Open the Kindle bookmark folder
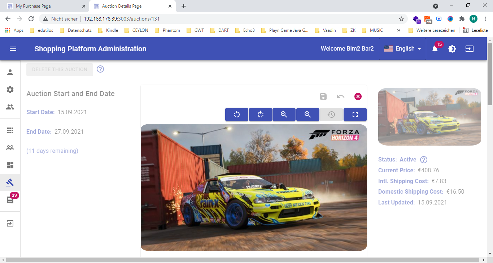Viewport: 493px width, 263px height. tap(108, 30)
